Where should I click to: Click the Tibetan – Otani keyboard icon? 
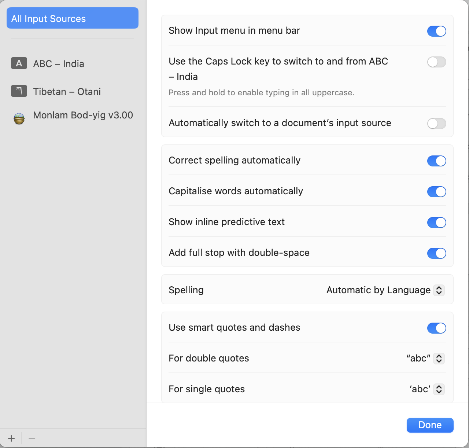coord(19,91)
